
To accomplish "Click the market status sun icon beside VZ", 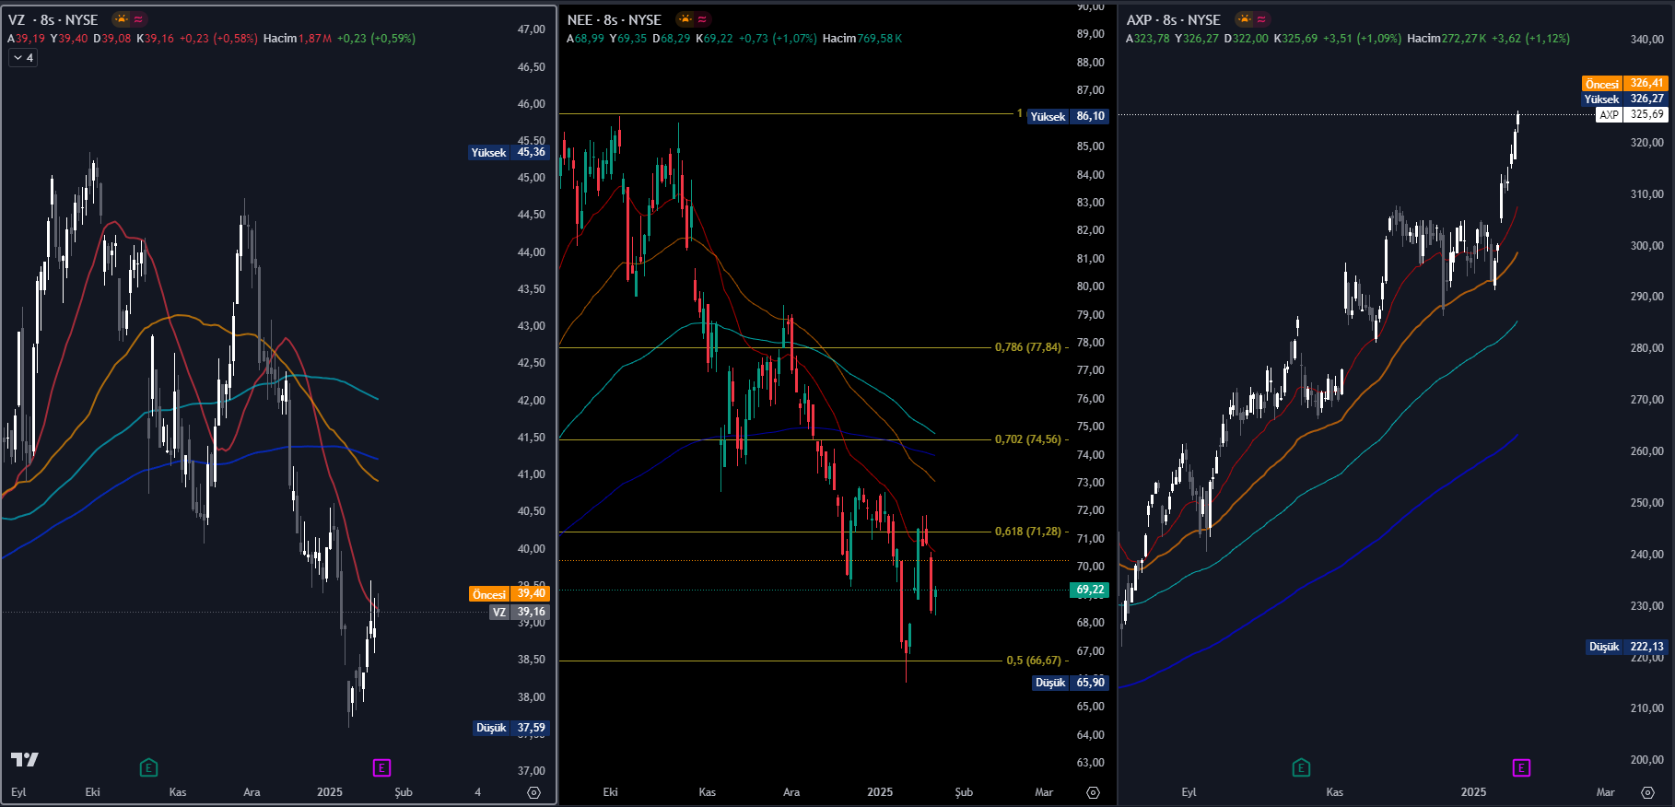I will click(122, 19).
